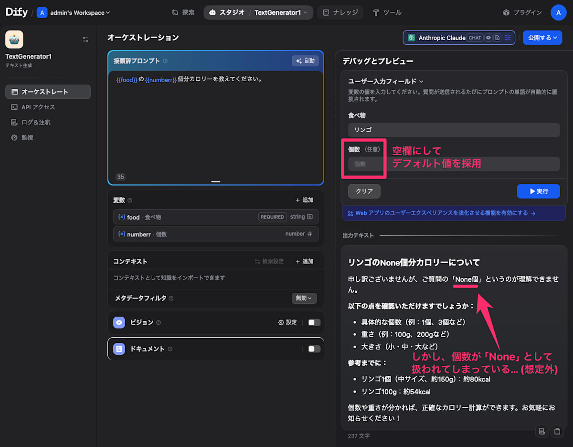This screenshot has width=573, height=447.
Task: Select the numberr variable row
Action: click(x=216, y=234)
